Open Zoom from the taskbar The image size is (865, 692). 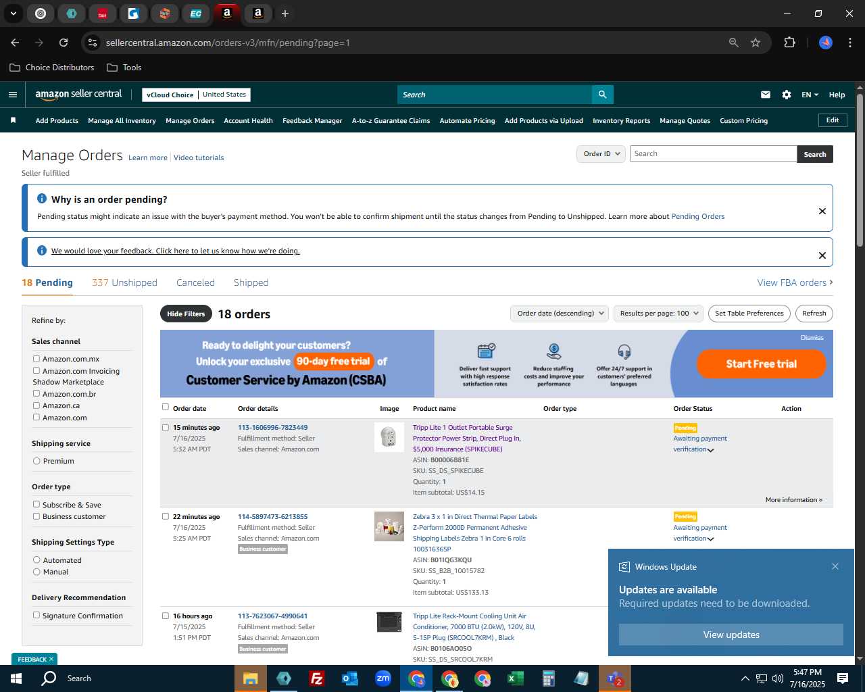383,678
